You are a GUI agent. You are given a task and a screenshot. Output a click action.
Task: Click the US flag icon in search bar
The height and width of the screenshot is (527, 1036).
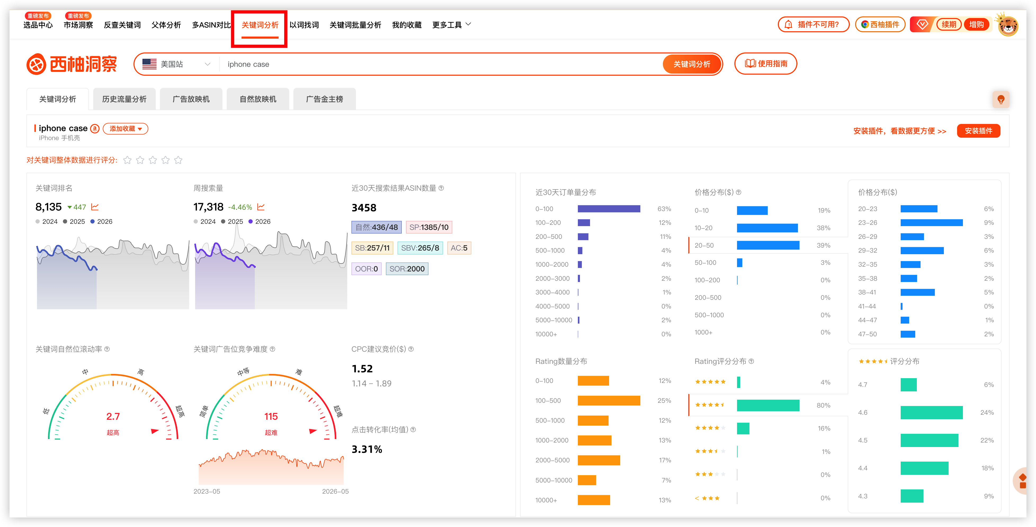point(149,64)
